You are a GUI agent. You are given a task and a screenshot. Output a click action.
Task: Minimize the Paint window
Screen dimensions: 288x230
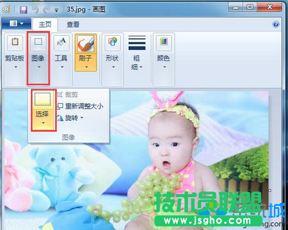[236, 8]
